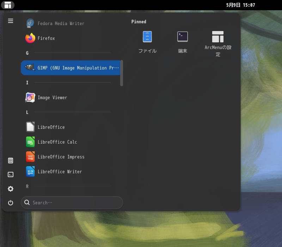The width and height of the screenshot is (282, 247).
Task: Focus the Search… input field
Action: [72, 203]
